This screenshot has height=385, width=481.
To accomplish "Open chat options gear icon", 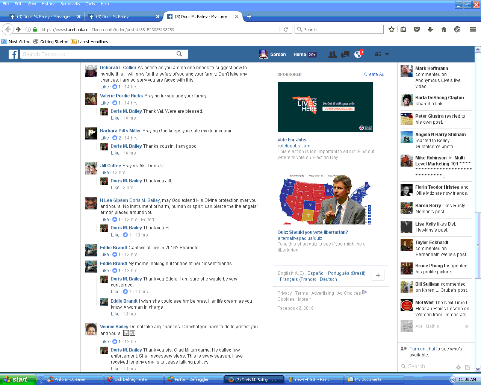I will click(x=458, y=367).
